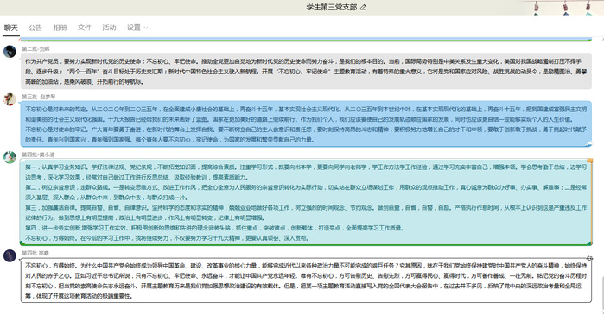Image resolution: width=604 pixels, height=315 pixels.
Task: Click the teal message bubble starting 第一,认真学习业务知识
Action: tap(306, 202)
